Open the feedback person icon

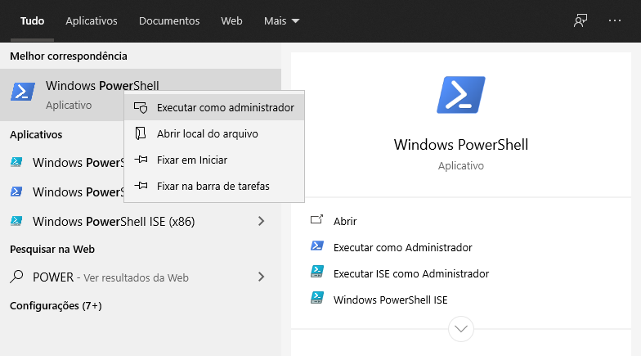coord(580,20)
